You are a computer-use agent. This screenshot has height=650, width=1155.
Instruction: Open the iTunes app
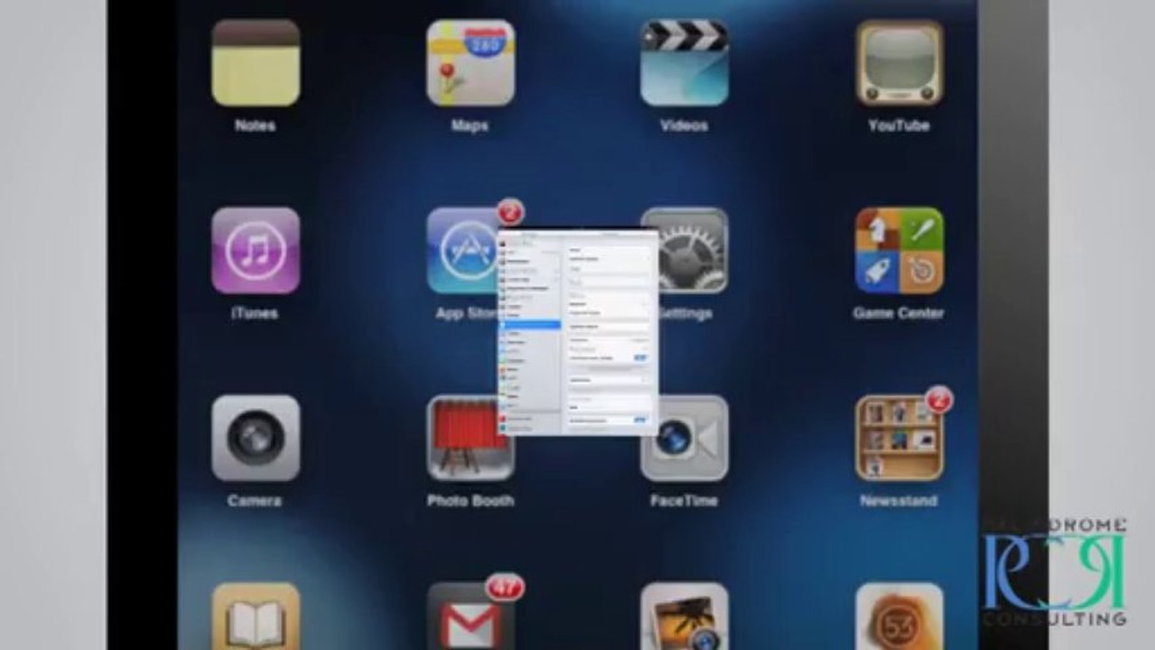click(256, 250)
